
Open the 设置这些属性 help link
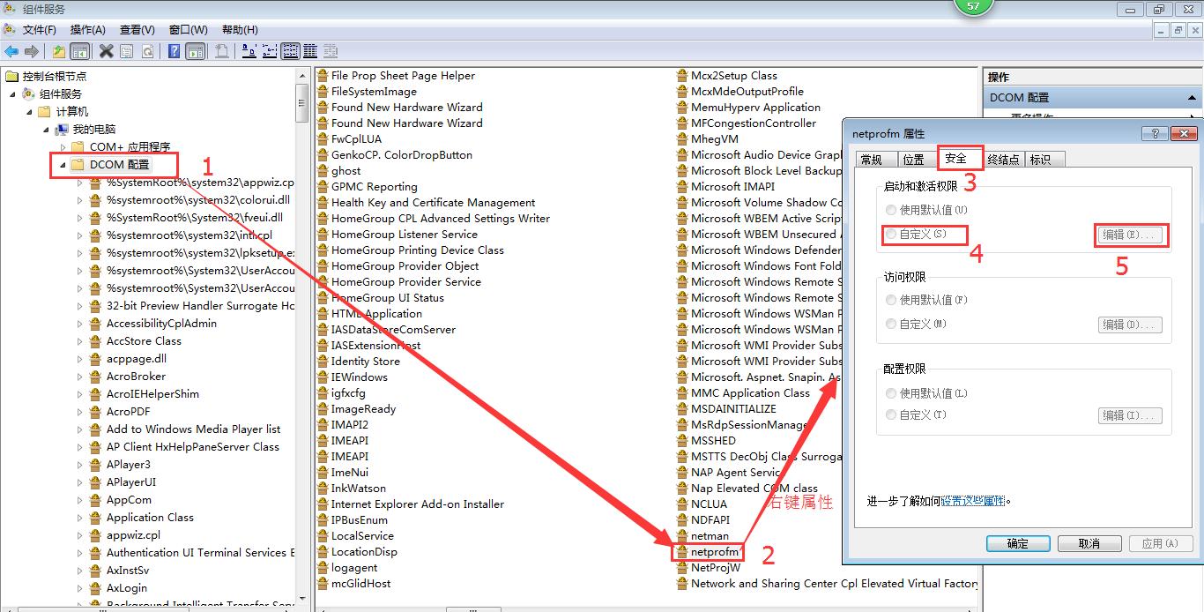pyautogui.click(x=972, y=501)
